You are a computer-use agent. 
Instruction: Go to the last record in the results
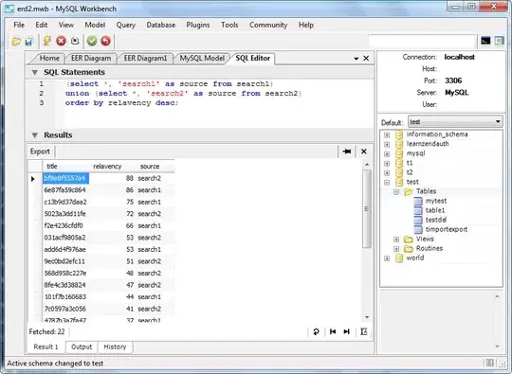346,331
